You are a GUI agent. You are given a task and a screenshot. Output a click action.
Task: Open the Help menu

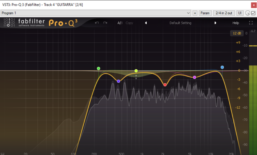(235, 23)
